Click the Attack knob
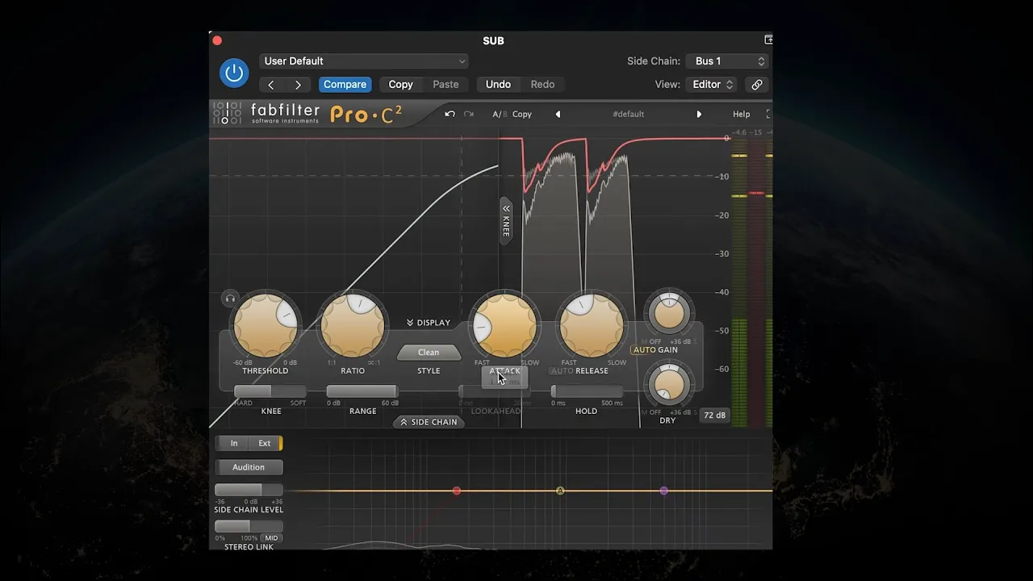The width and height of the screenshot is (1033, 581). [x=504, y=325]
